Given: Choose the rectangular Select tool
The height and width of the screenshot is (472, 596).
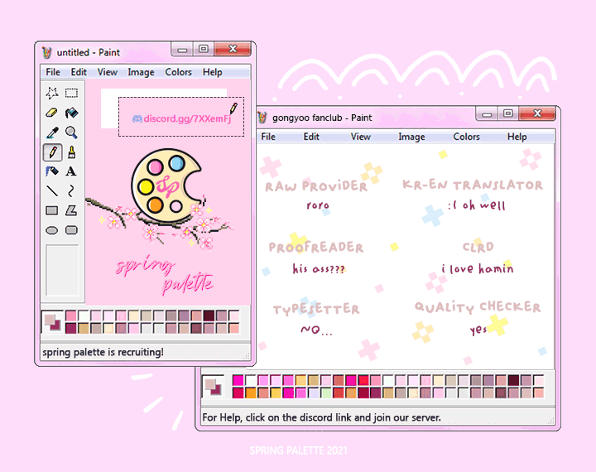Looking at the screenshot, I should tap(72, 93).
